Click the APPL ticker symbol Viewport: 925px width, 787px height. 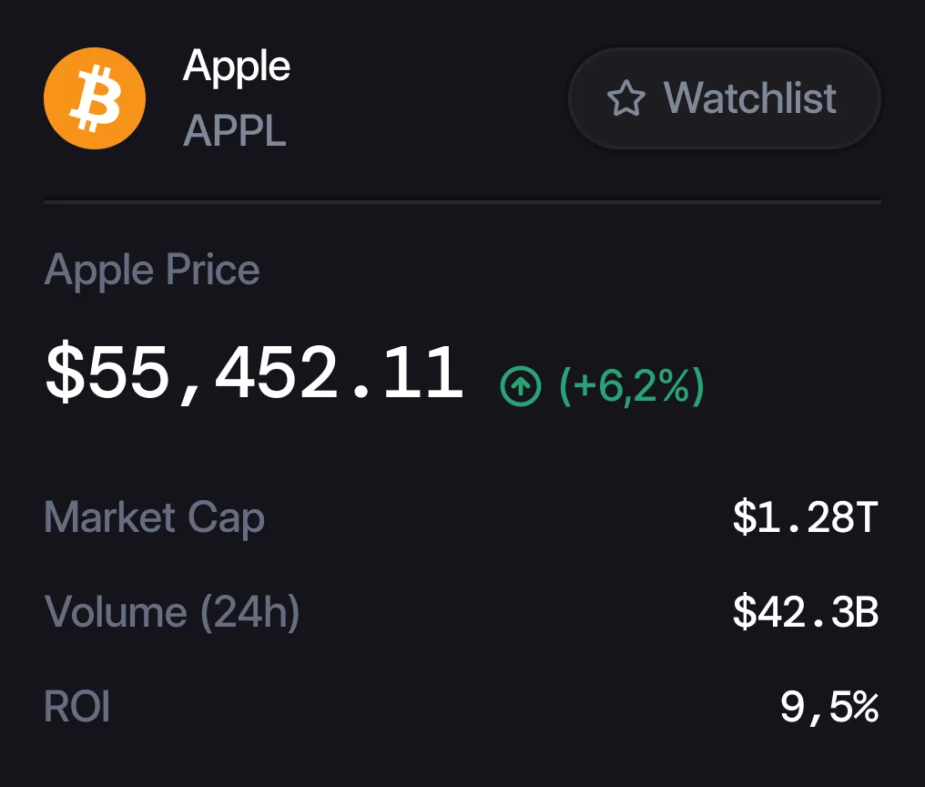pos(235,130)
